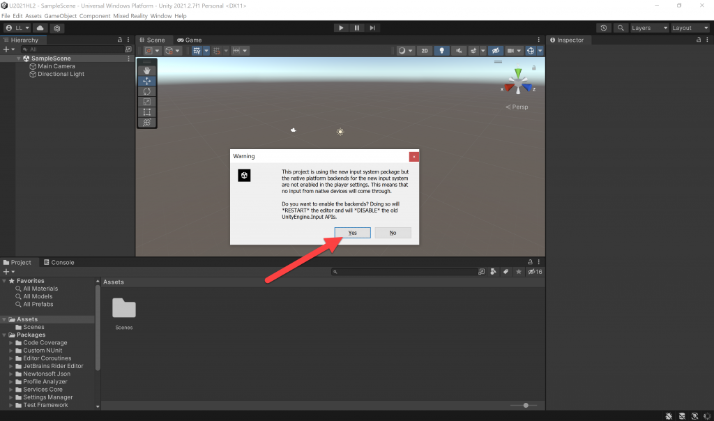Select All Prefabs favorite
Viewport: 714px width, 421px height.
pos(38,304)
